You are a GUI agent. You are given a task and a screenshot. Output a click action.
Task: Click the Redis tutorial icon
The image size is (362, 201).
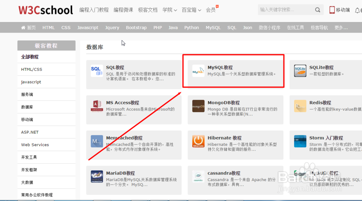coord(300,106)
